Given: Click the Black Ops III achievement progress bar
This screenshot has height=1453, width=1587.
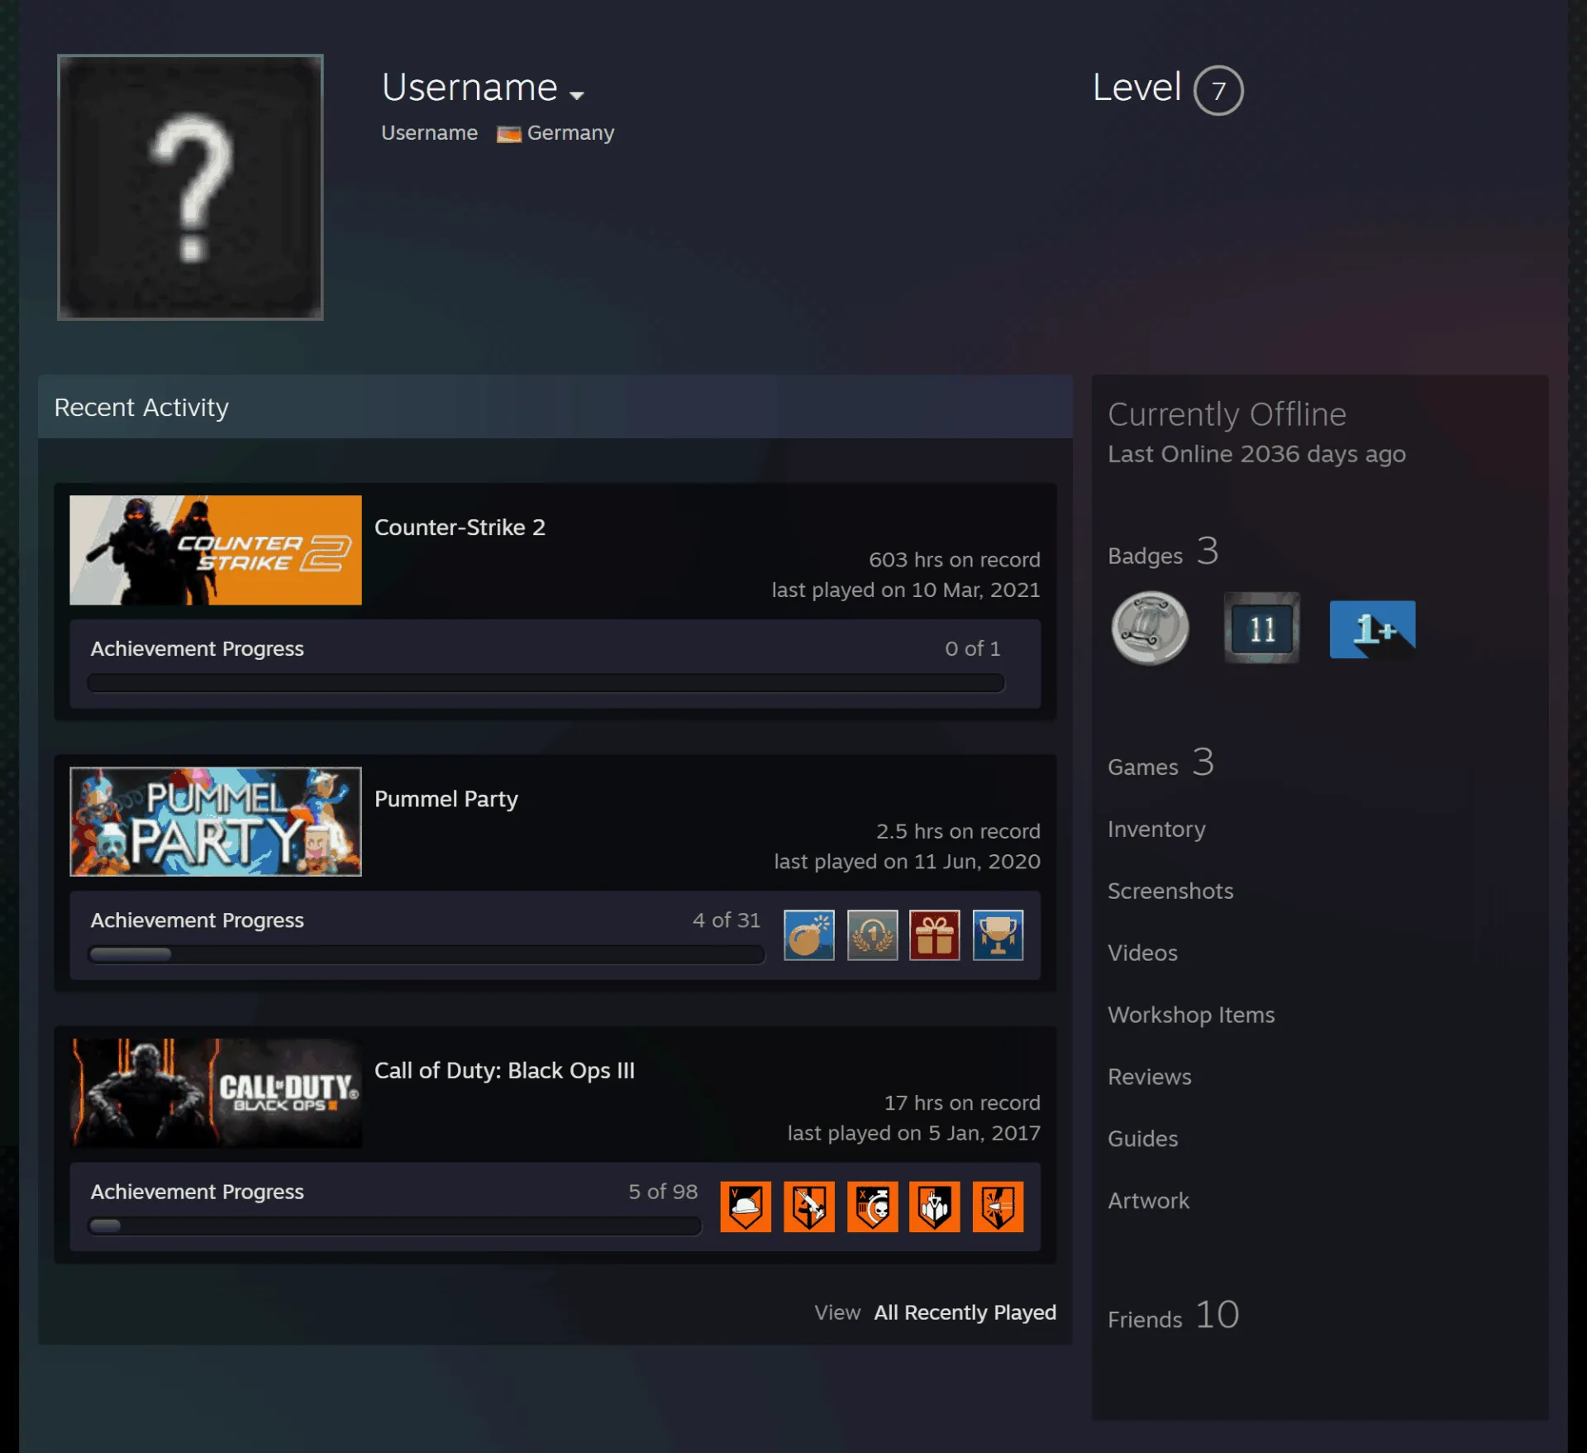Looking at the screenshot, I should click(394, 1226).
